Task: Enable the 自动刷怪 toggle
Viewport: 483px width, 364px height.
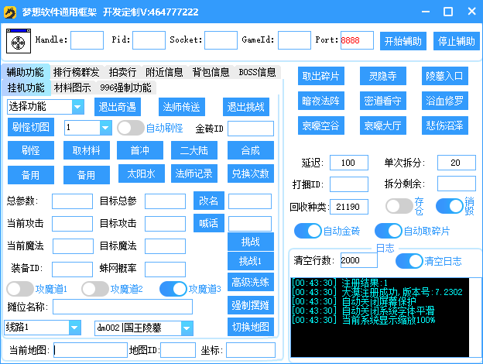Action: 130,128
